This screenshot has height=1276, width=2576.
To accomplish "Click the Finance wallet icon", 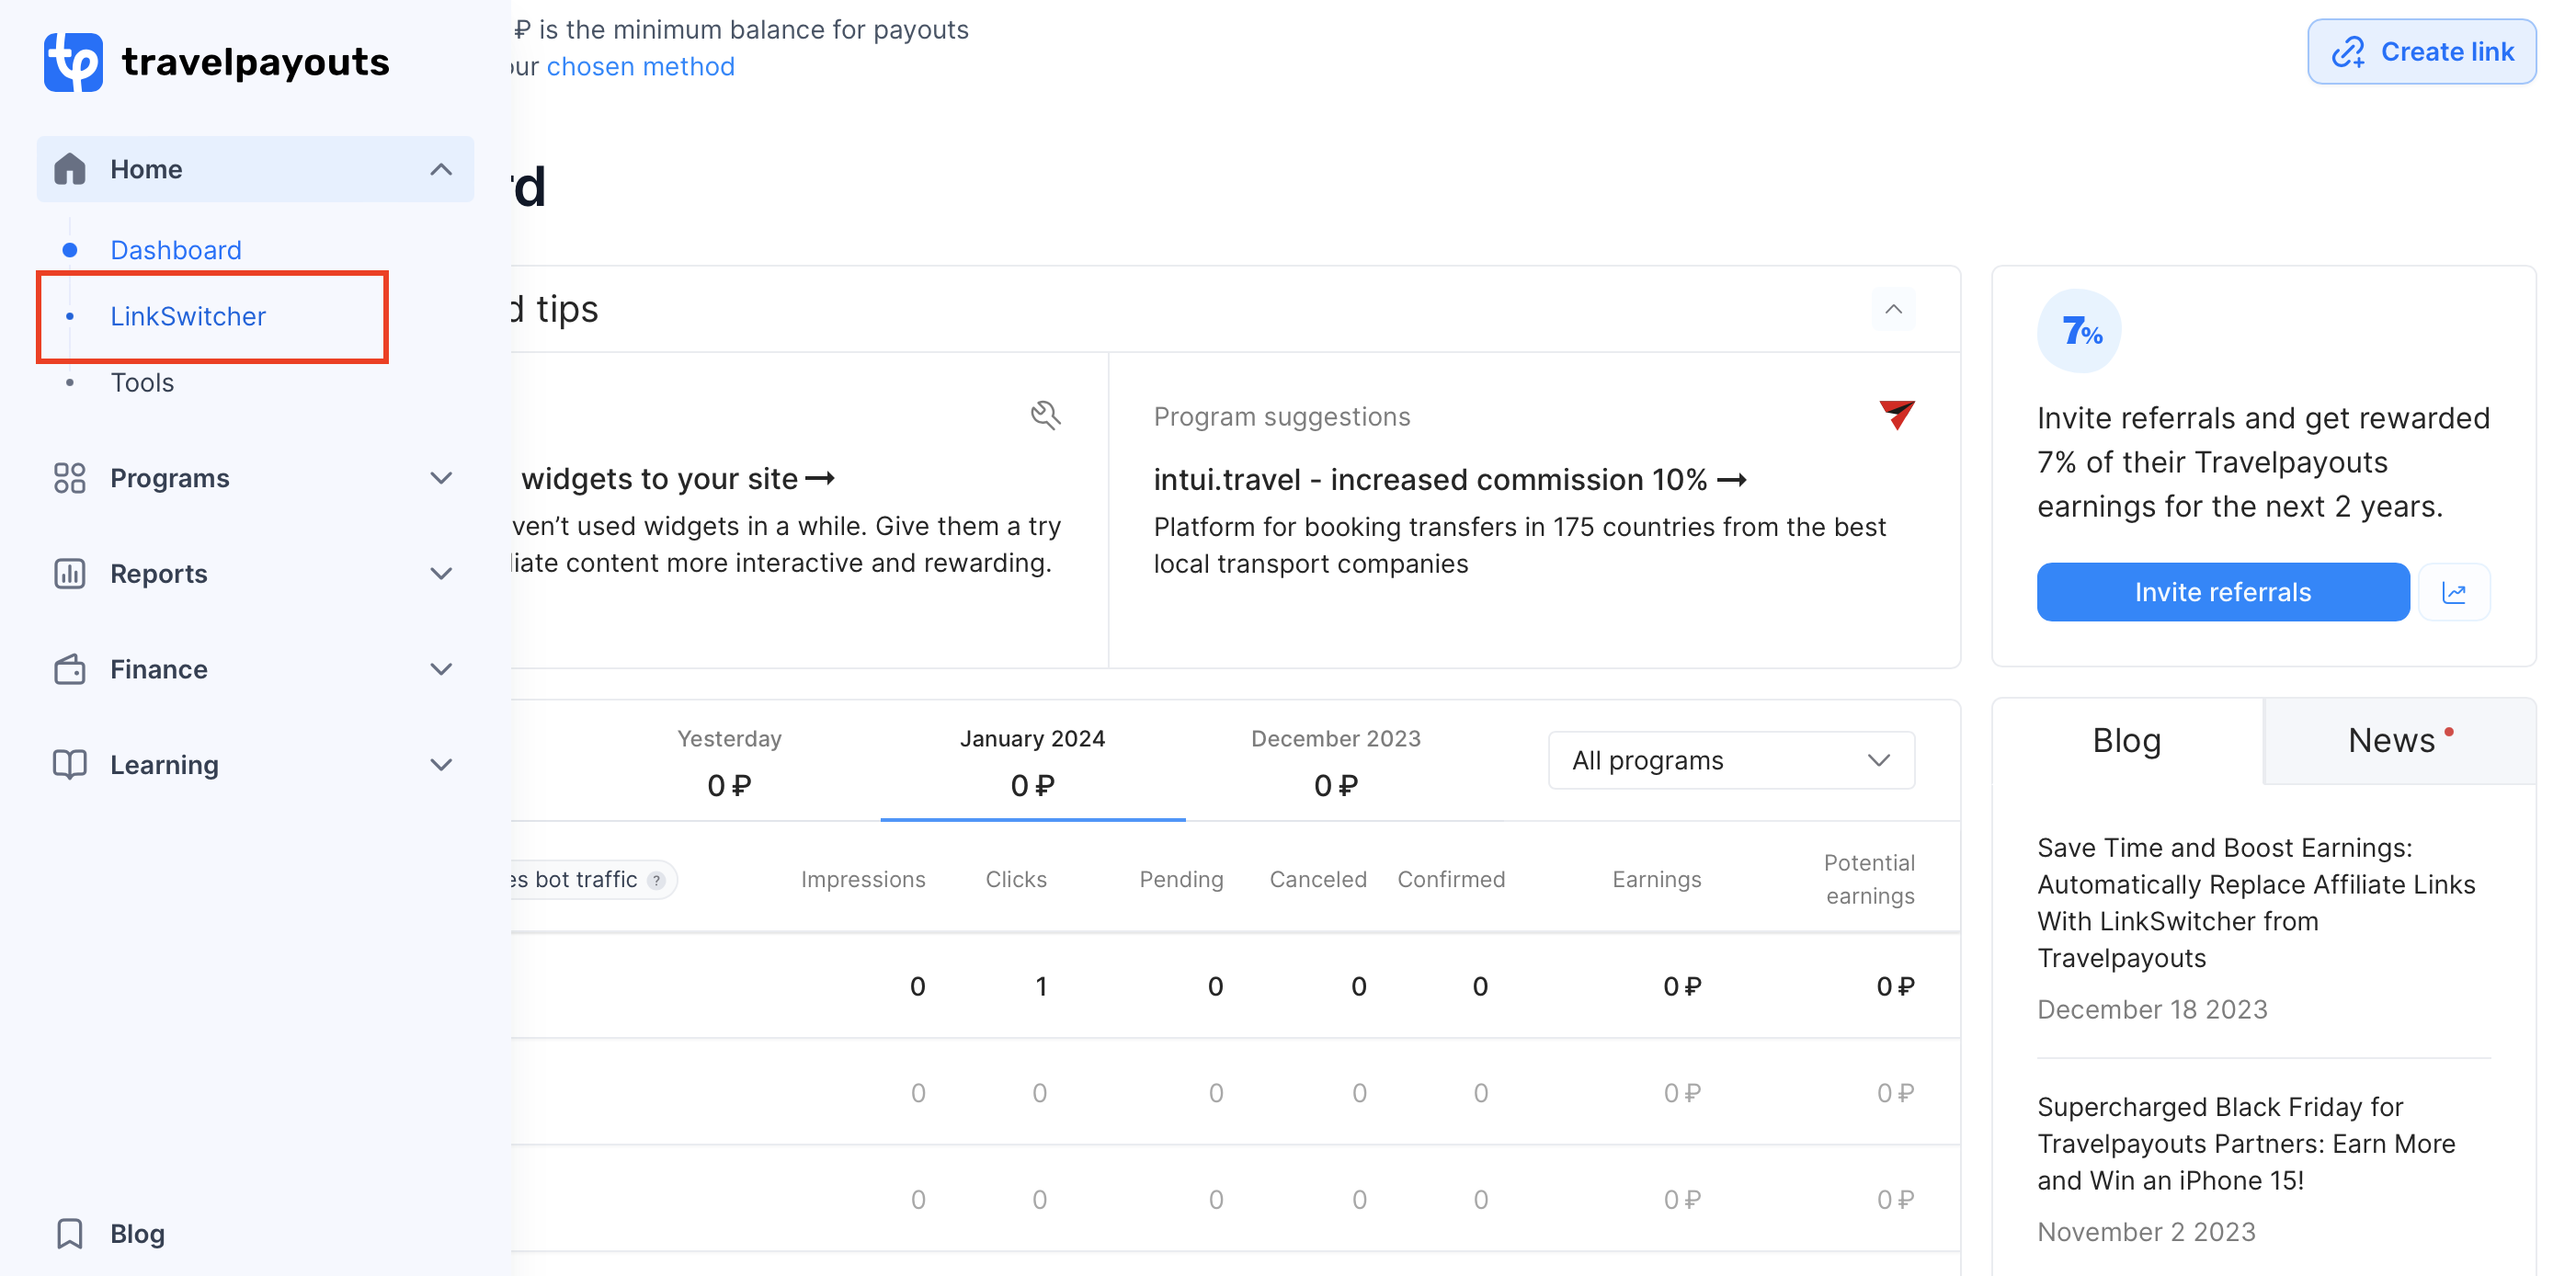I will pos(69,669).
